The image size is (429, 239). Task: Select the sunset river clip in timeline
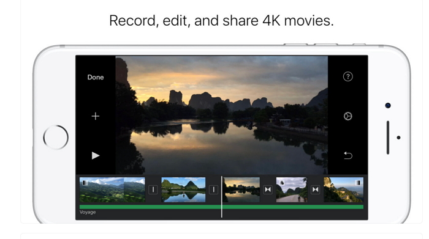click(x=241, y=190)
